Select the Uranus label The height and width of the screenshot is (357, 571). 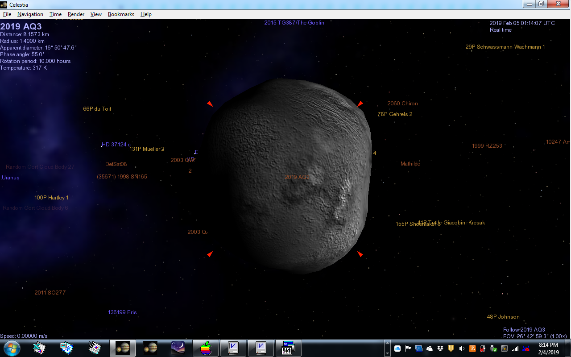pyautogui.click(x=11, y=178)
